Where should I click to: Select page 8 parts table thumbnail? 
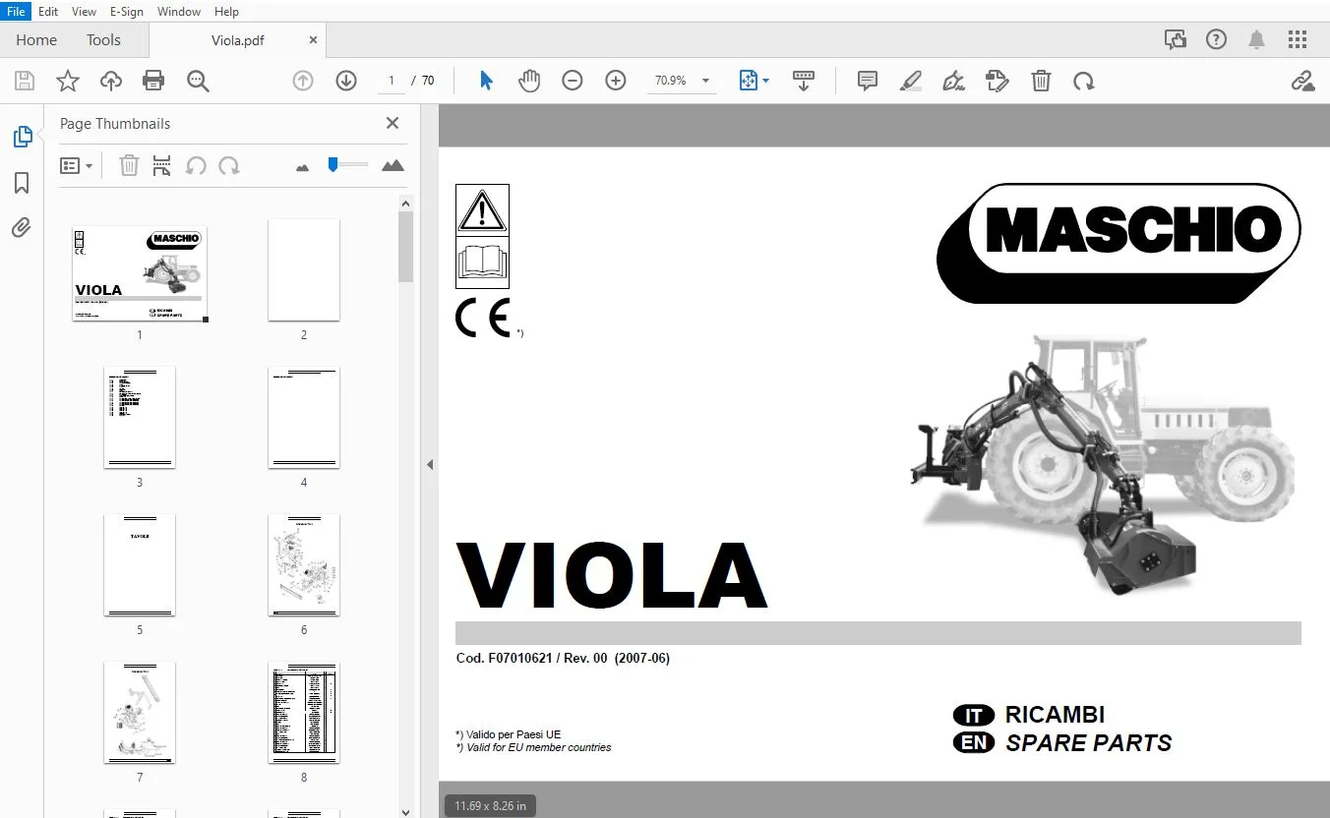[x=304, y=713]
